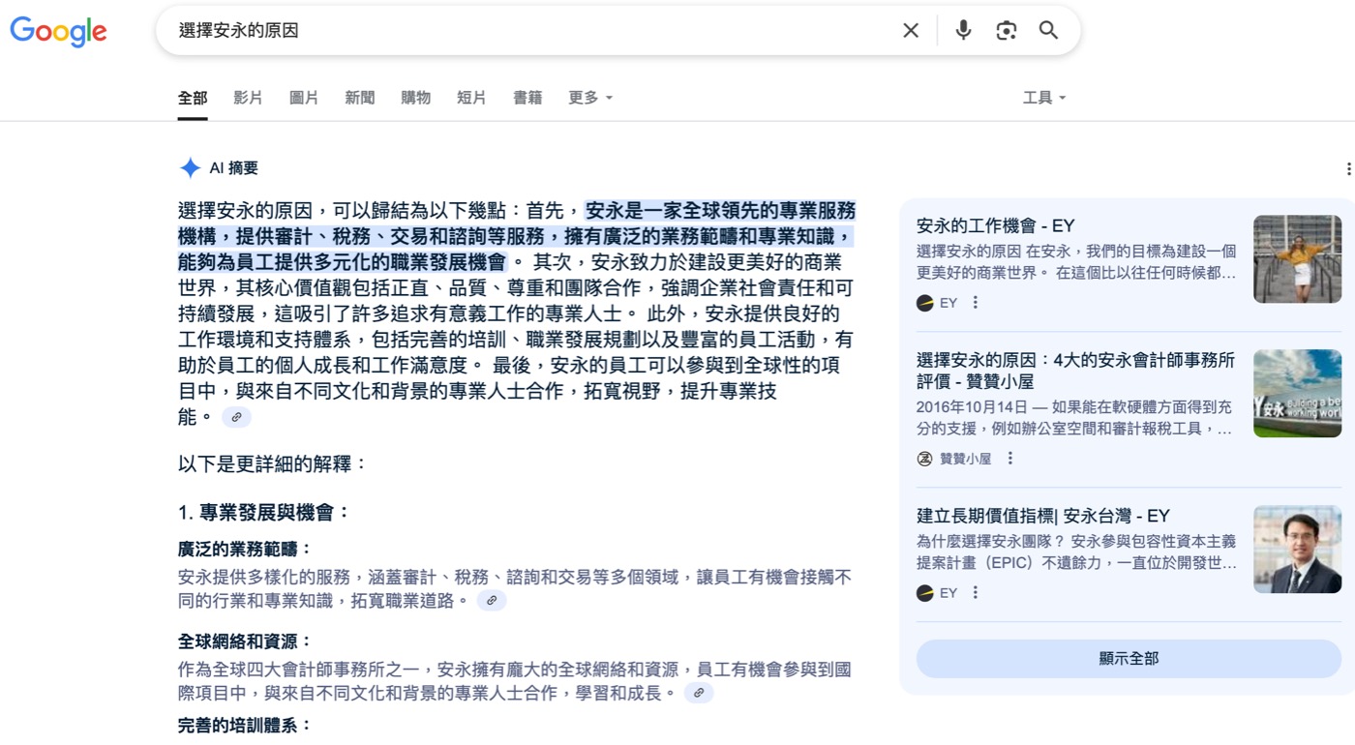
Task: Click the AI 摘要 label text
Action: pos(234,168)
